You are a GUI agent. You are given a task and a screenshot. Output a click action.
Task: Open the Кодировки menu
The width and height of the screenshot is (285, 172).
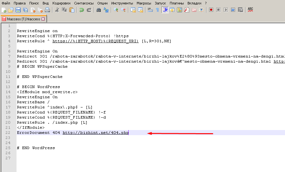click(61, 3)
